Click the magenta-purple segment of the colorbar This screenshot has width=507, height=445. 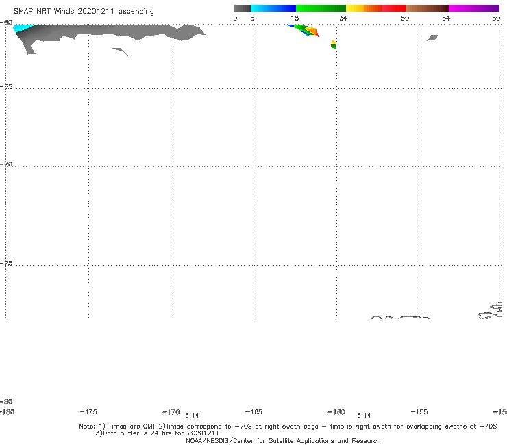[x=474, y=8]
